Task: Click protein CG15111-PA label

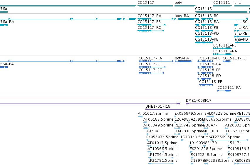Action: point(229,88)
